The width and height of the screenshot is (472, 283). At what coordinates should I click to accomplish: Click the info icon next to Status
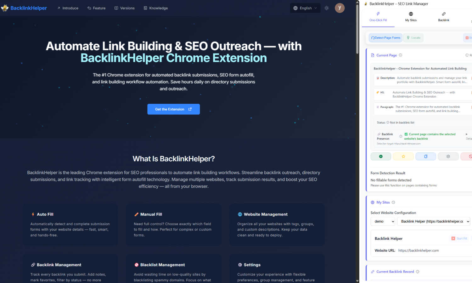click(x=388, y=123)
